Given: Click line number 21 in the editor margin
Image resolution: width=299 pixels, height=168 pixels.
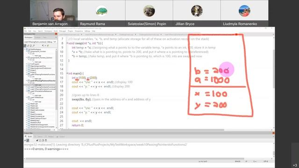Looking at the screenshot, I should [x=61, y=99].
